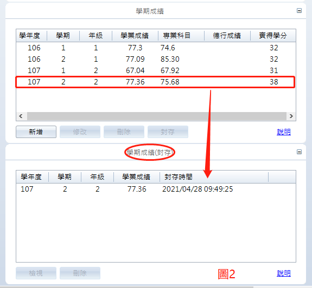Click the 檢視 button

(36, 273)
